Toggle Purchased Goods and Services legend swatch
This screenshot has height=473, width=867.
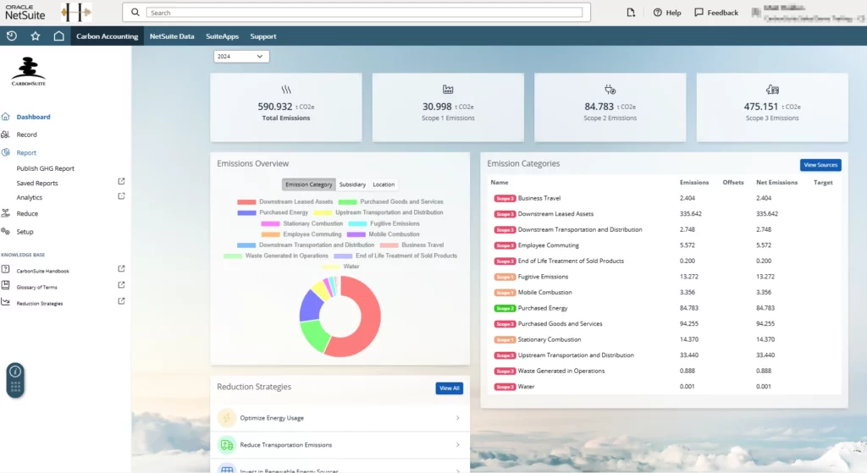pos(348,201)
